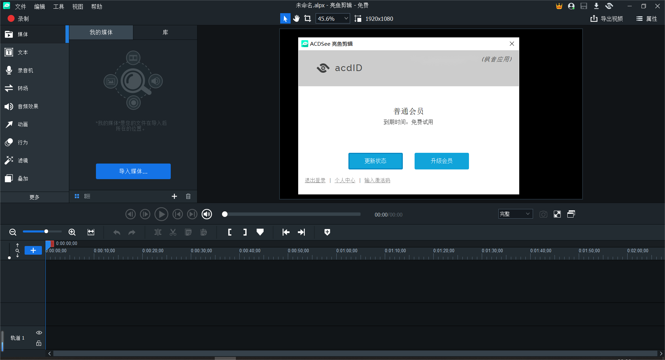Click the timeline zoom slider
The image size is (665, 360).
coord(42,231)
